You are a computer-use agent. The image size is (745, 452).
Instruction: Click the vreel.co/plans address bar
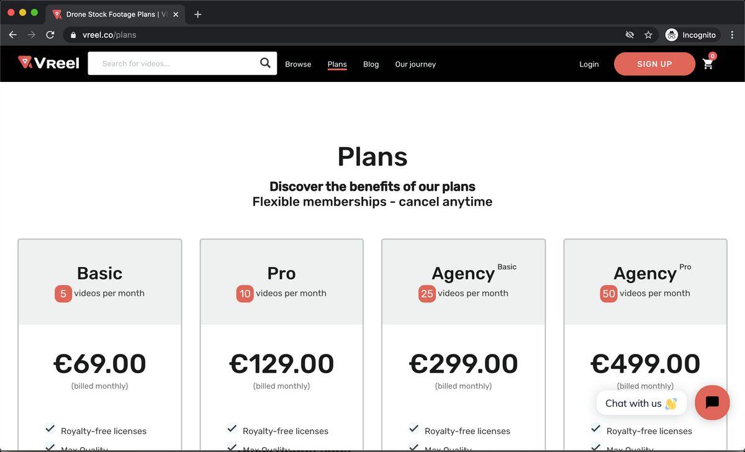[x=310, y=35]
